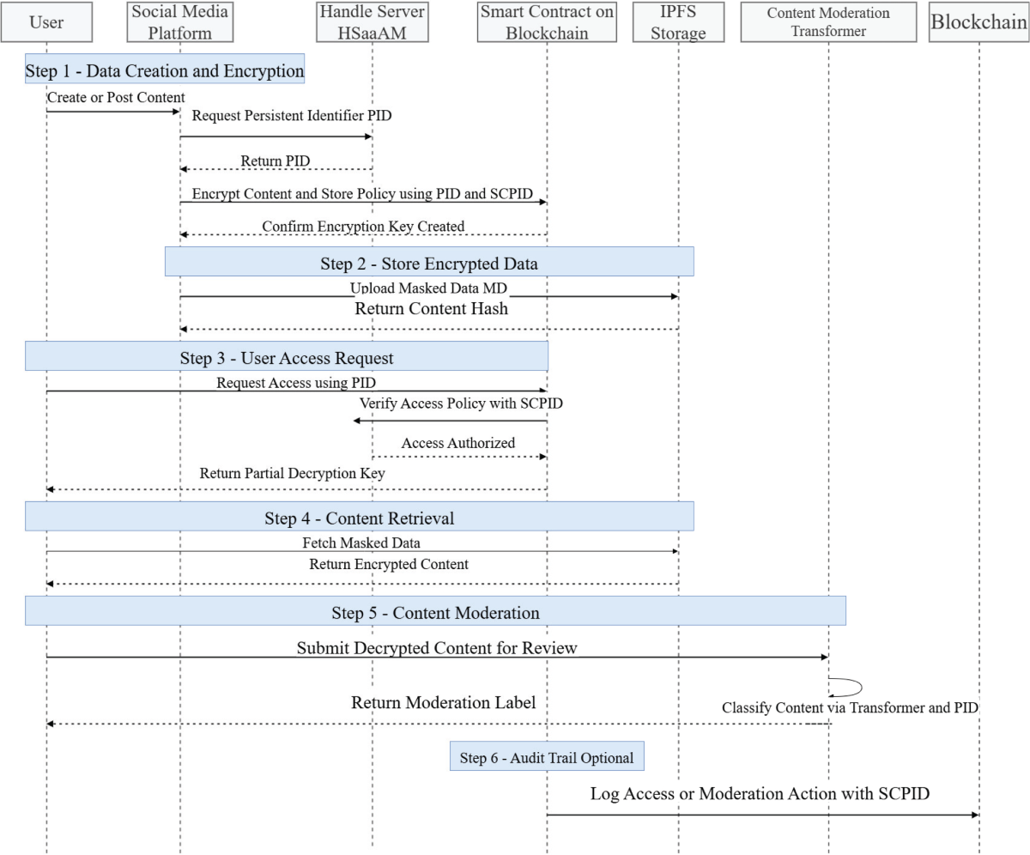Select the IPFS Storage lifeline header
This screenshot has width=1030, height=855.
(678, 21)
